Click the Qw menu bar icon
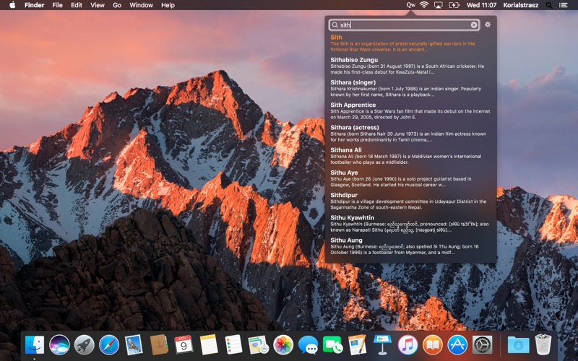 point(410,5)
